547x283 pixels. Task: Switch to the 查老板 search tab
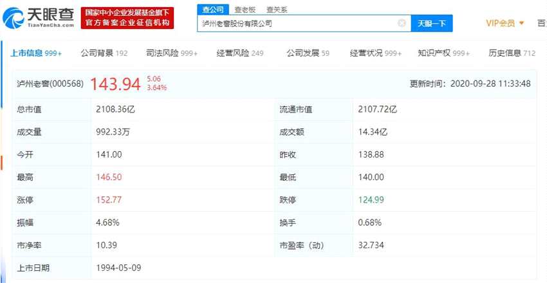245,10
